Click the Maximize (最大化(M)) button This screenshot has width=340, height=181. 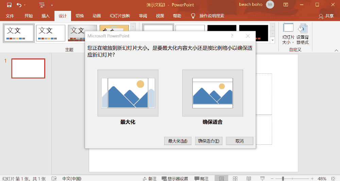[177, 141]
